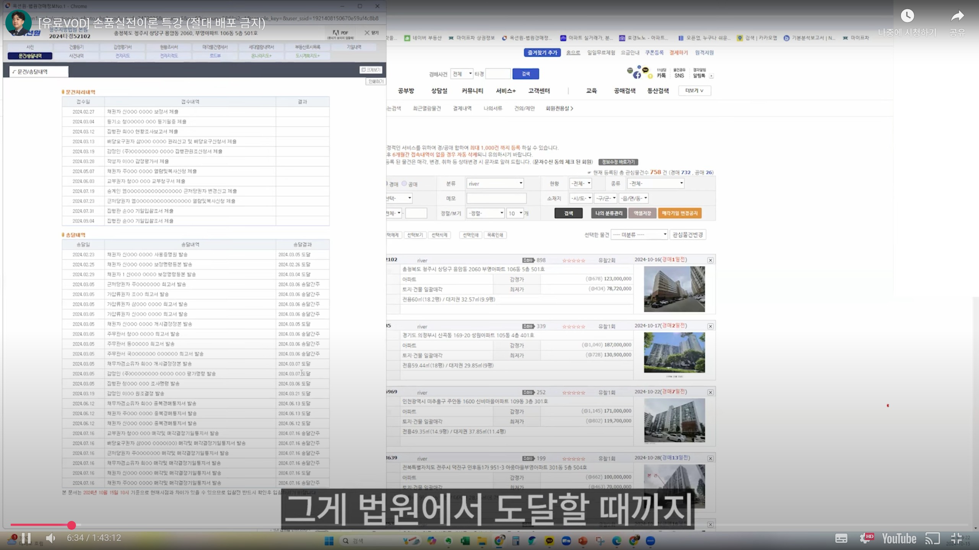Pause the YouTube video
Image resolution: width=979 pixels, height=550 pixels.
(x=26, y=539)
